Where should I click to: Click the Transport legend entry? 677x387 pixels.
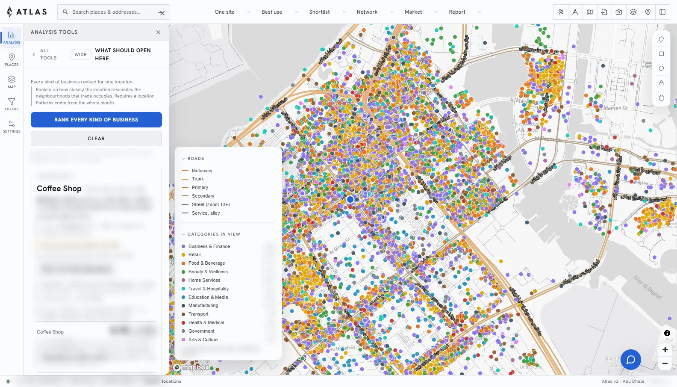195,314
